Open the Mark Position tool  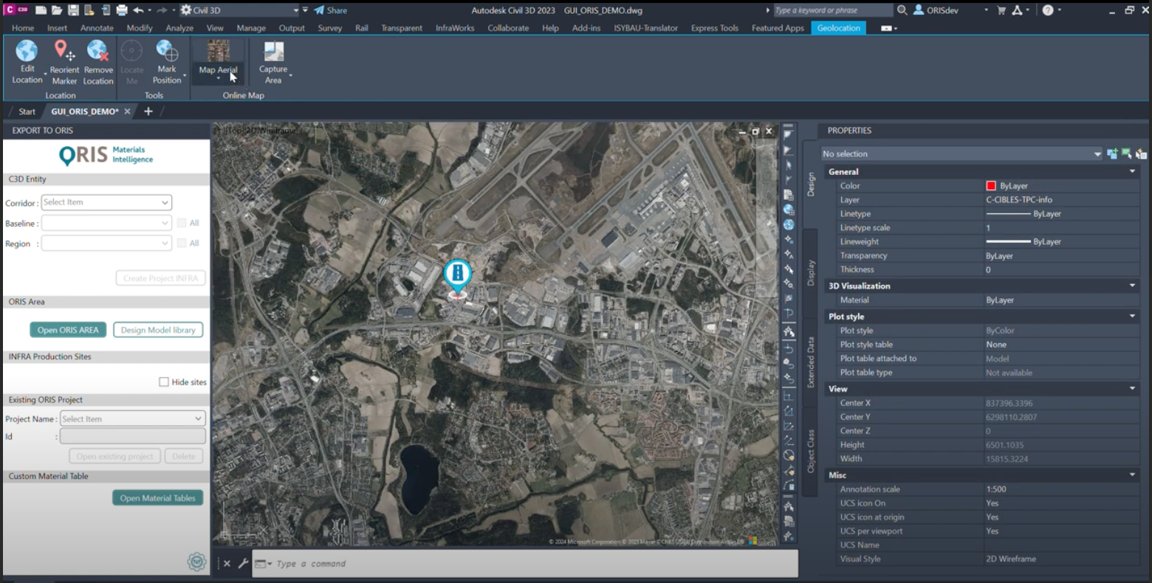[167, 51]
